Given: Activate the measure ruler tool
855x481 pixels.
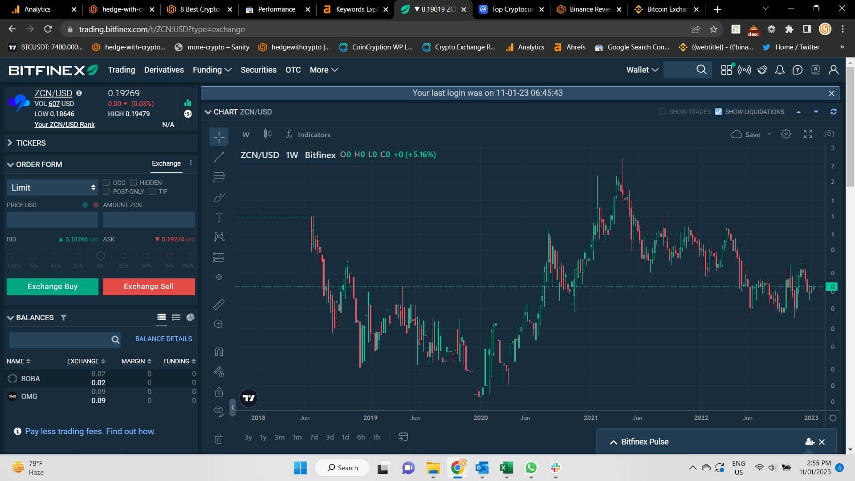Looking at the screenshot, I should tap(219, 304).
